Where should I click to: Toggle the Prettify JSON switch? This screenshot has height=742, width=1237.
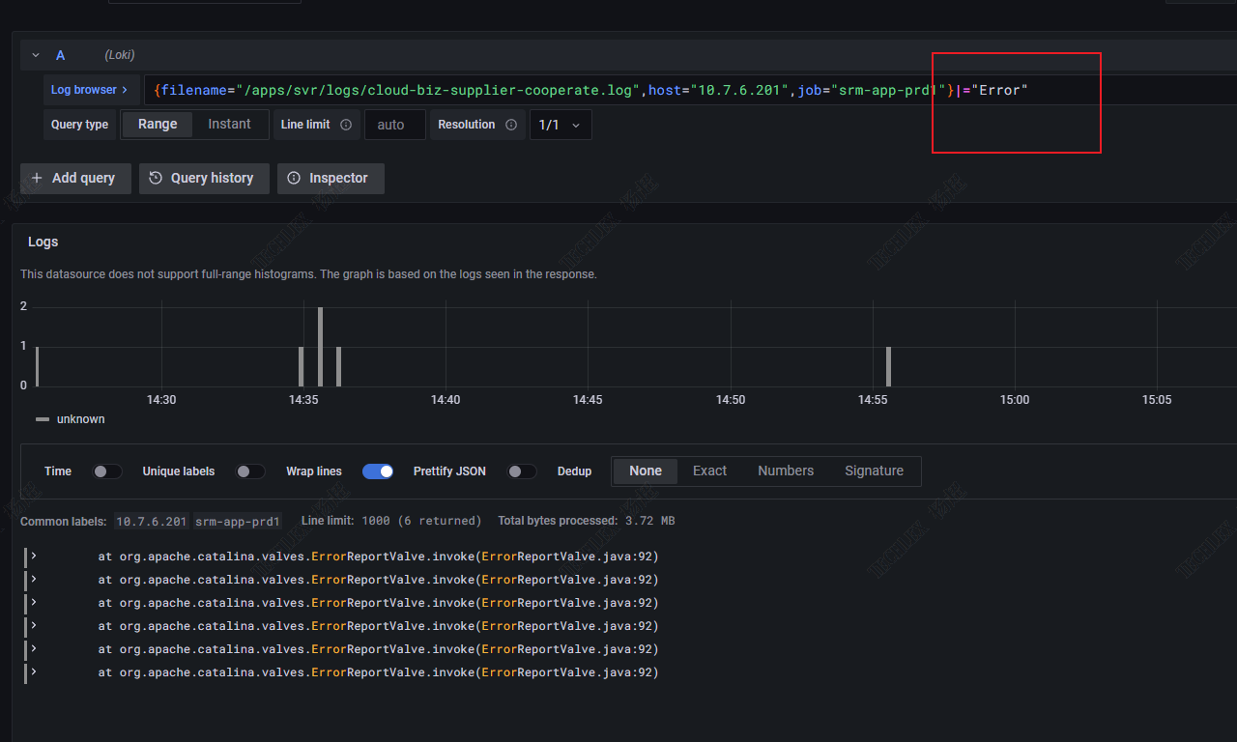[x=522, y=471]
